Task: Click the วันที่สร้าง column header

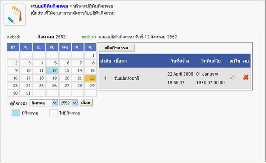Action: coord(180,61)
